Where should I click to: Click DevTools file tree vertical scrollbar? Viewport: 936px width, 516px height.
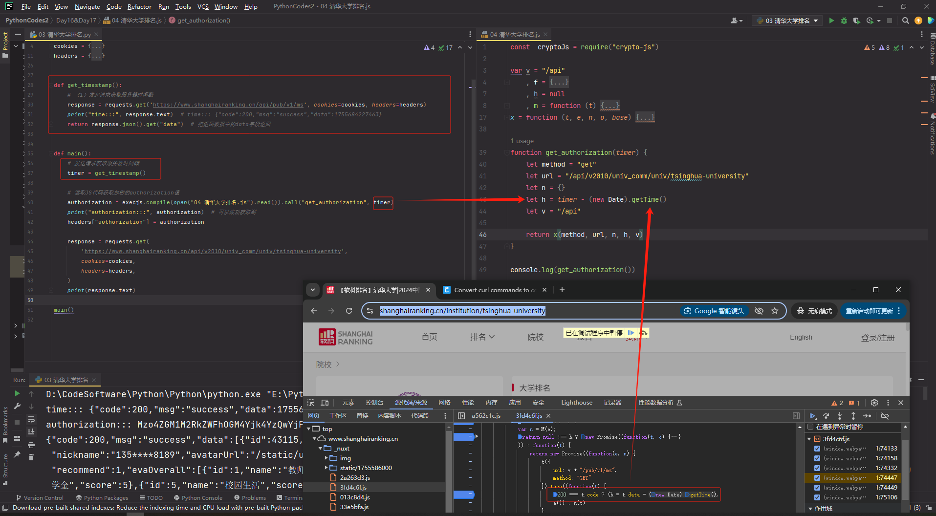448,467
